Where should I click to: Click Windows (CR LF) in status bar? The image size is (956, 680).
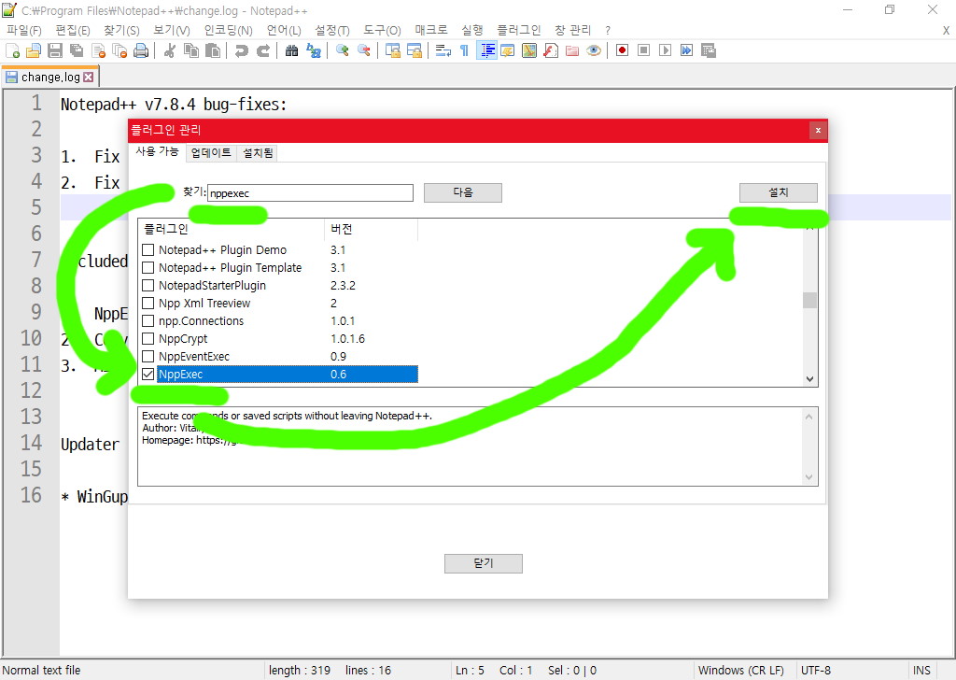pos(740,671)
